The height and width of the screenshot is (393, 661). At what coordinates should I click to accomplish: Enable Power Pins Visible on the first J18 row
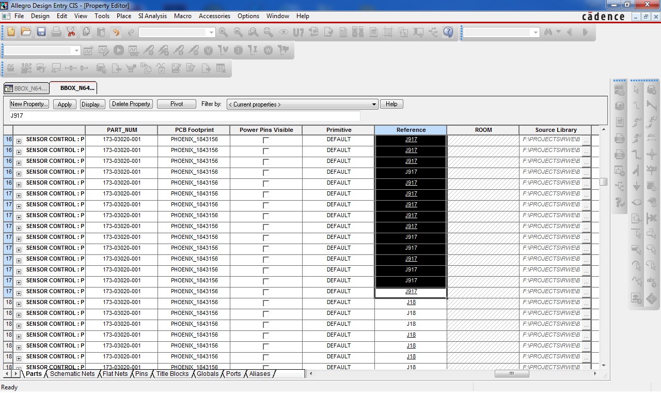point(265,302)
